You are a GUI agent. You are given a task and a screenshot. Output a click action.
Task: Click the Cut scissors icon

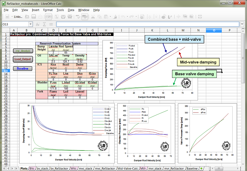93,17
